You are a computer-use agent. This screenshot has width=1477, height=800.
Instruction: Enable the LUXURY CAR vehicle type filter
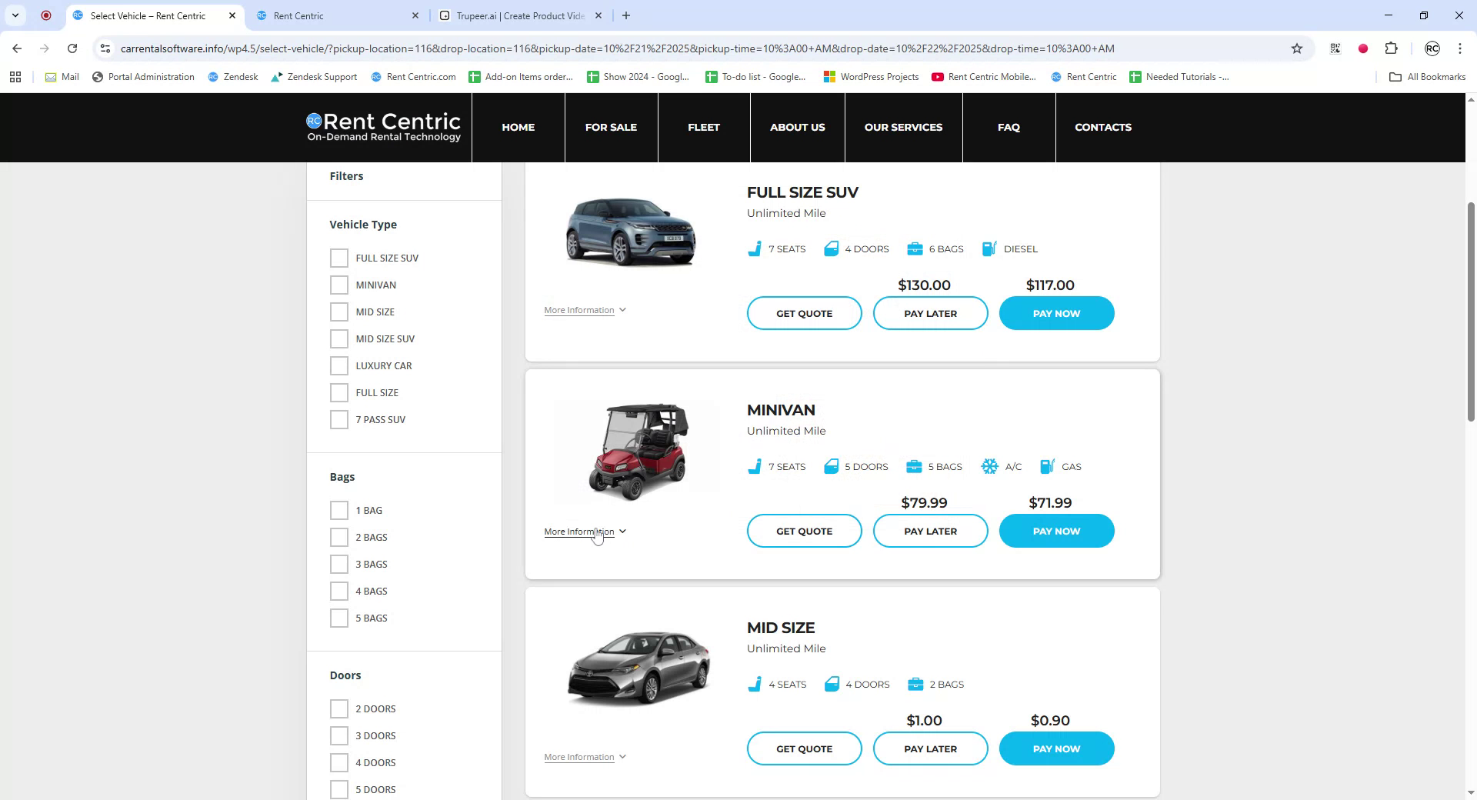click(339, 365)
